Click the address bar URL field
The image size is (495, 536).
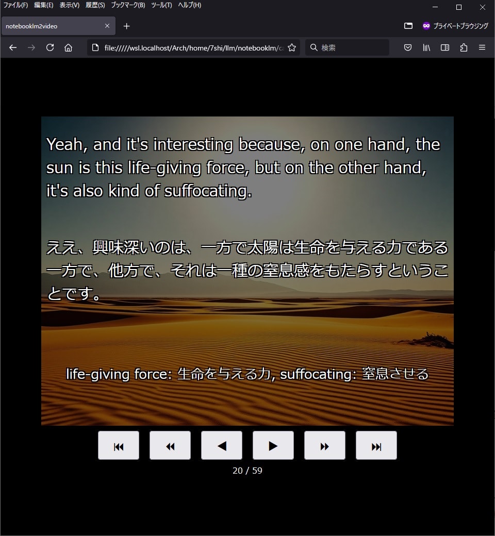tap(194, 47)
